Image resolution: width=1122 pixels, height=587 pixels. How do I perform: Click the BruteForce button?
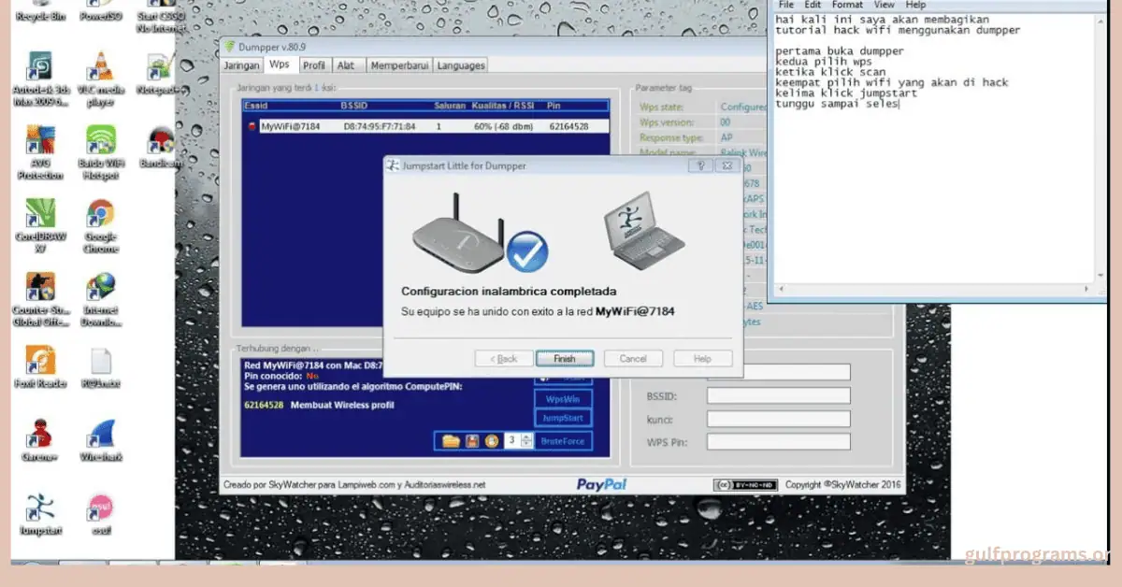565,440
